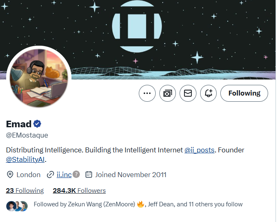278x222 pixels.
Task: Click the question mark icon beside ii.inc
Action: coord(76,174)
